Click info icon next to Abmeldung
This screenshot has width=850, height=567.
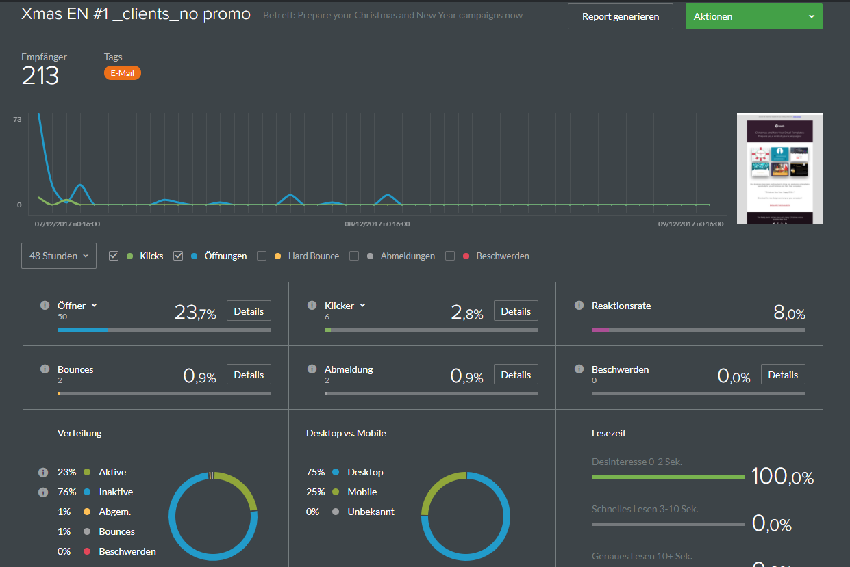pos(312,369)
